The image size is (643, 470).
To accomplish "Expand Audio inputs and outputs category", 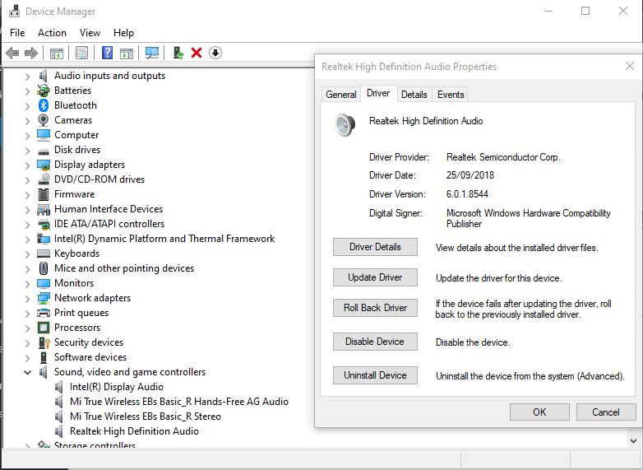I will pyautogui.click(x=27, y=77).
